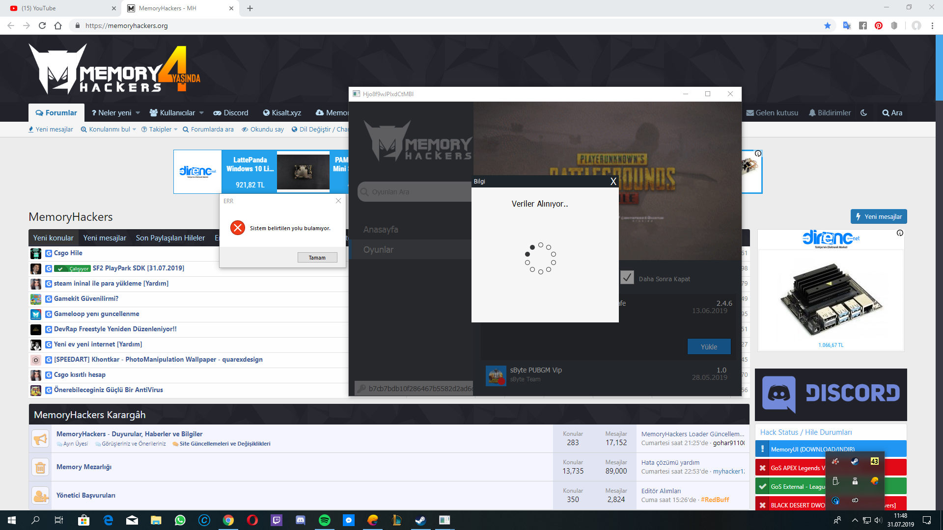Open 'Forumlarda ara' link
943x530 pixels.
pyautogui.click(x=208, y=130)
